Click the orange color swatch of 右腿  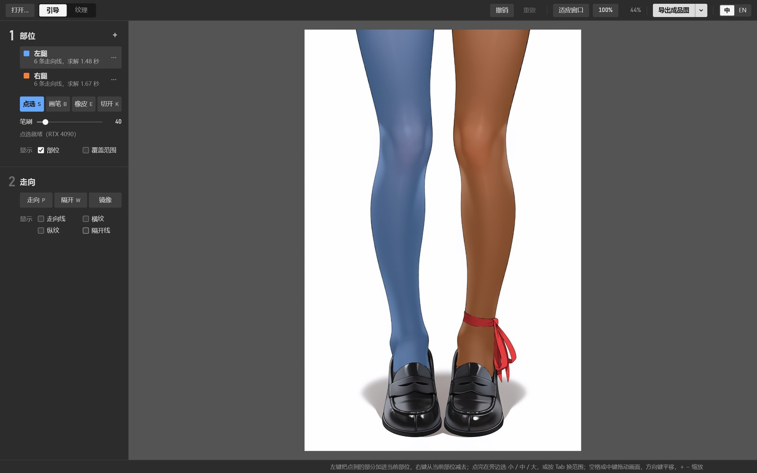pyautogui.click(x=26, y=76)
